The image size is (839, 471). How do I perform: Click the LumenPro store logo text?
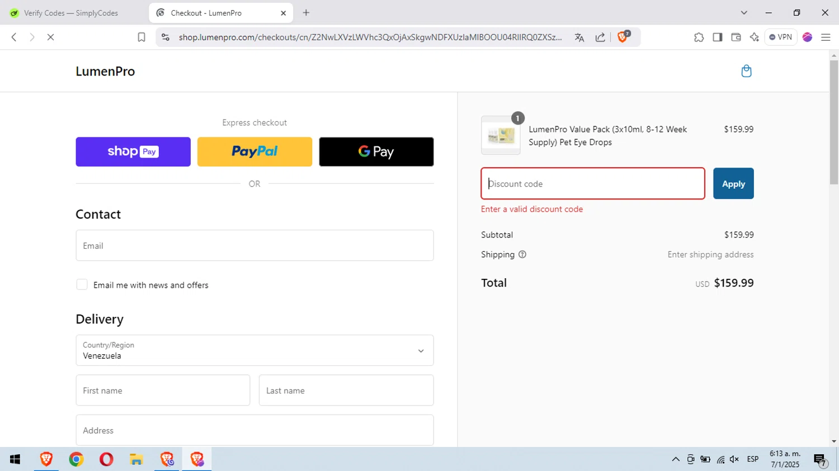[x=105, y=71]
